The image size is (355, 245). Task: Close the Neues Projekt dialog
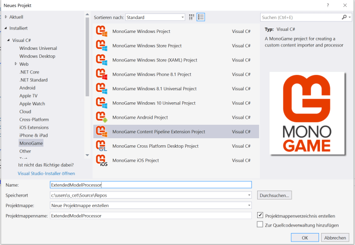click(x=345, y=5)
